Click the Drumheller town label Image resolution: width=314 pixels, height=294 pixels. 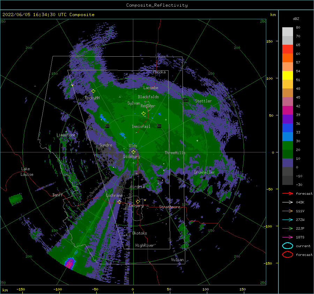pos(204,172)
